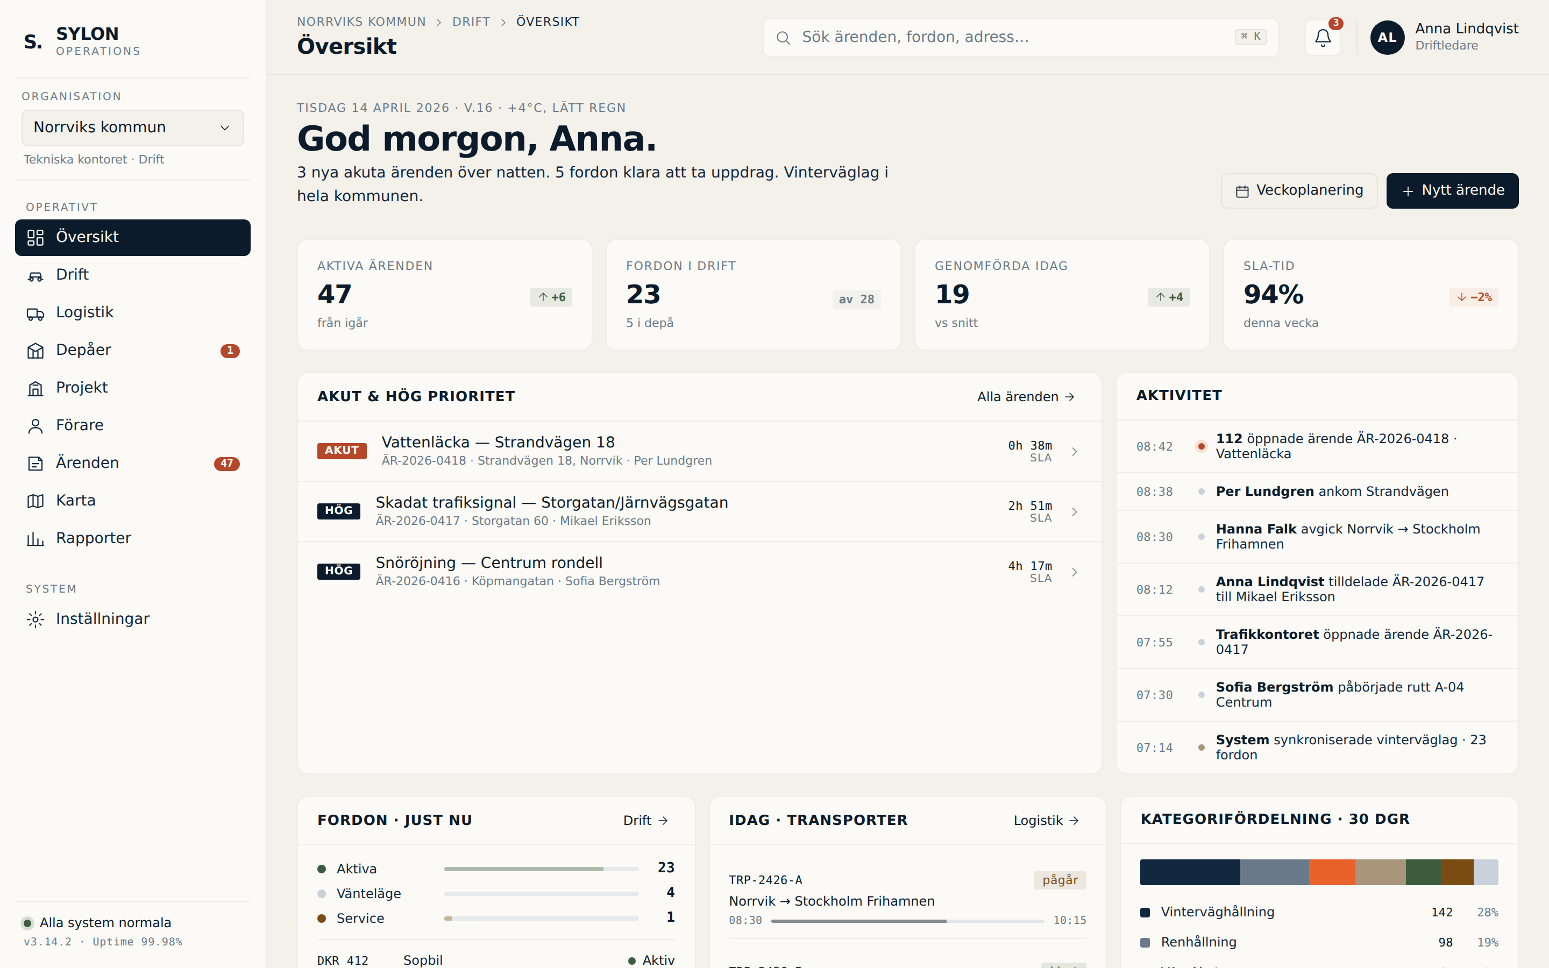Expand the Vattenläcka row chevron
Screen dimensions: 1549x968
(x=1075, y=451)
